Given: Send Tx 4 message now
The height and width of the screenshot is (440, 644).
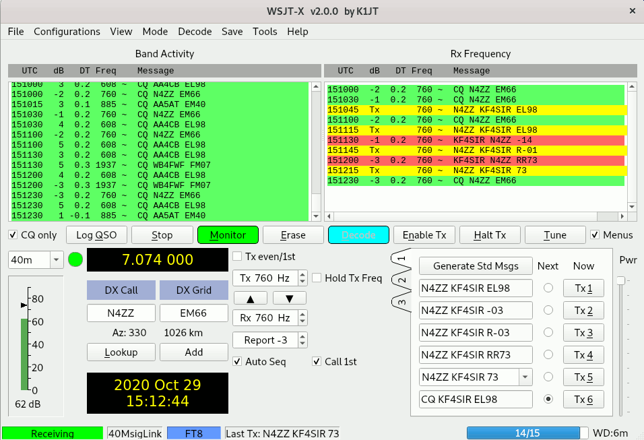Looking at the screenshot, I should (x=583, y=355).
